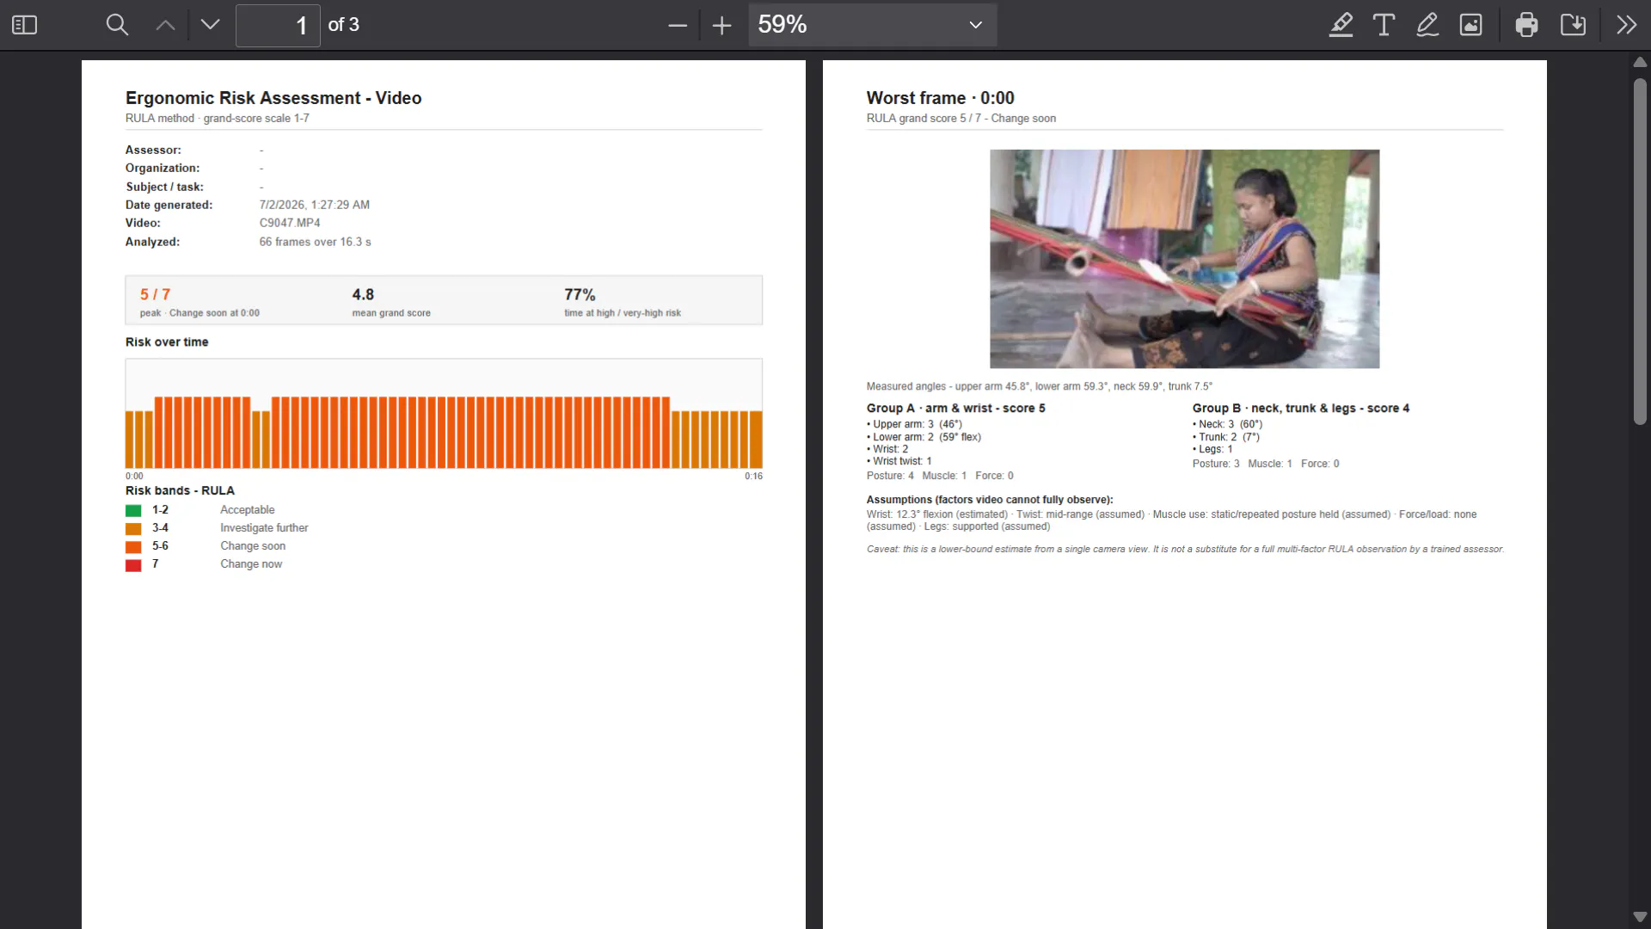Click the vertical scrollbar thumb
The width and height of the screenshot is (1651, 929).
(x=1640, y=251)
